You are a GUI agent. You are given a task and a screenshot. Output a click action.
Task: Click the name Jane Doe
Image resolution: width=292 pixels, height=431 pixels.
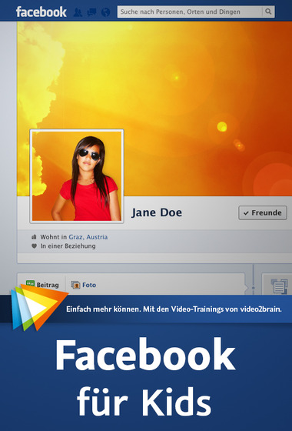(x=157, y=212)
